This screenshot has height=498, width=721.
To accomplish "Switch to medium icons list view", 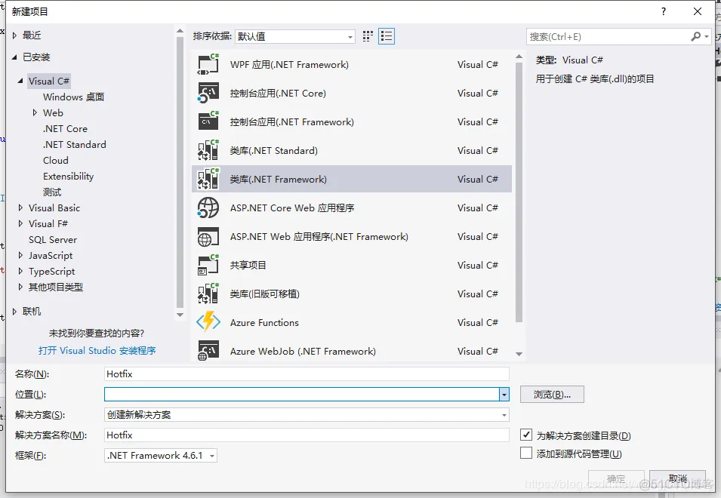I will click(x=387, y=36).
